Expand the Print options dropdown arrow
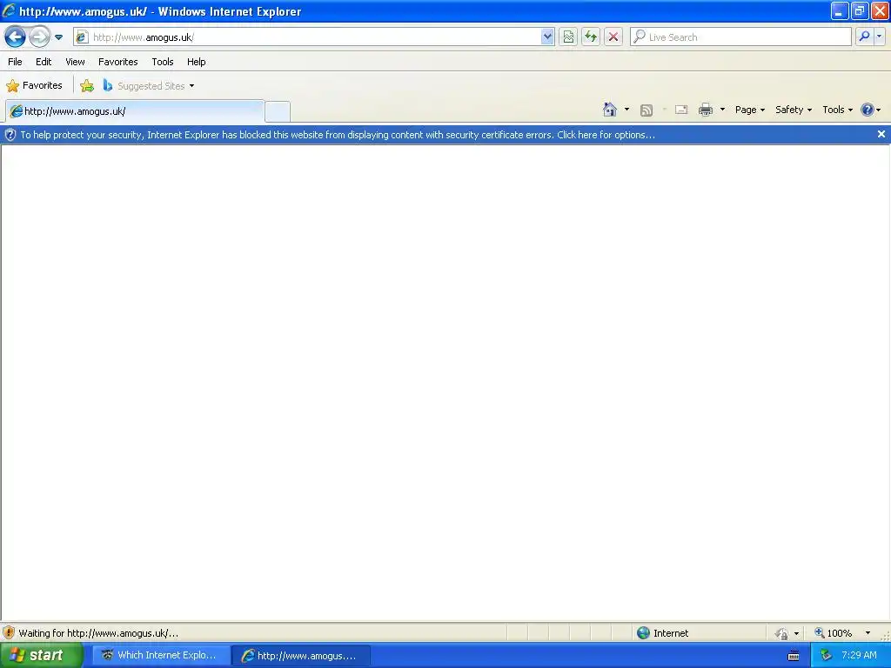Screen dimensions: 891x668 coord(722,110)
